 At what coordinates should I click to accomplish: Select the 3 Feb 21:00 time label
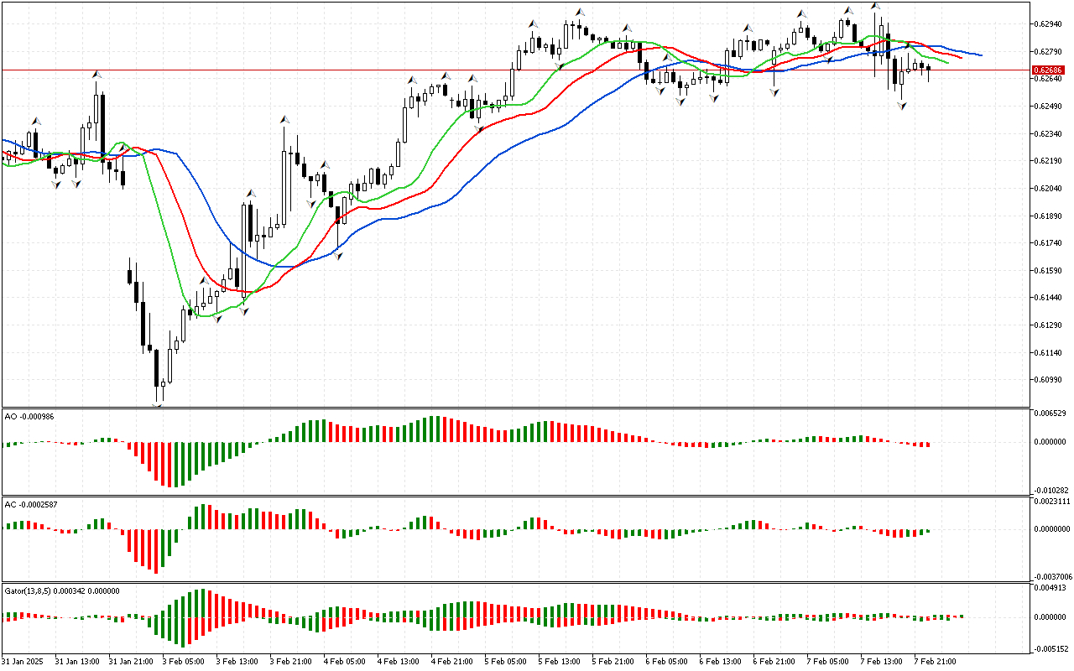pos(290,661)
